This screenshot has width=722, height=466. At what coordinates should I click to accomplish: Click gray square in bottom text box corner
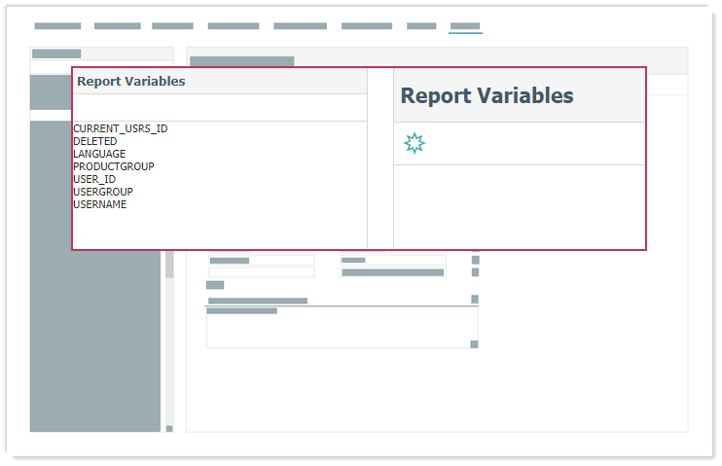click(474, 344)
